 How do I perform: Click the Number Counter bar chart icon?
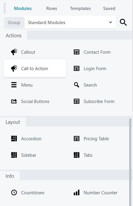click(77, 193)
